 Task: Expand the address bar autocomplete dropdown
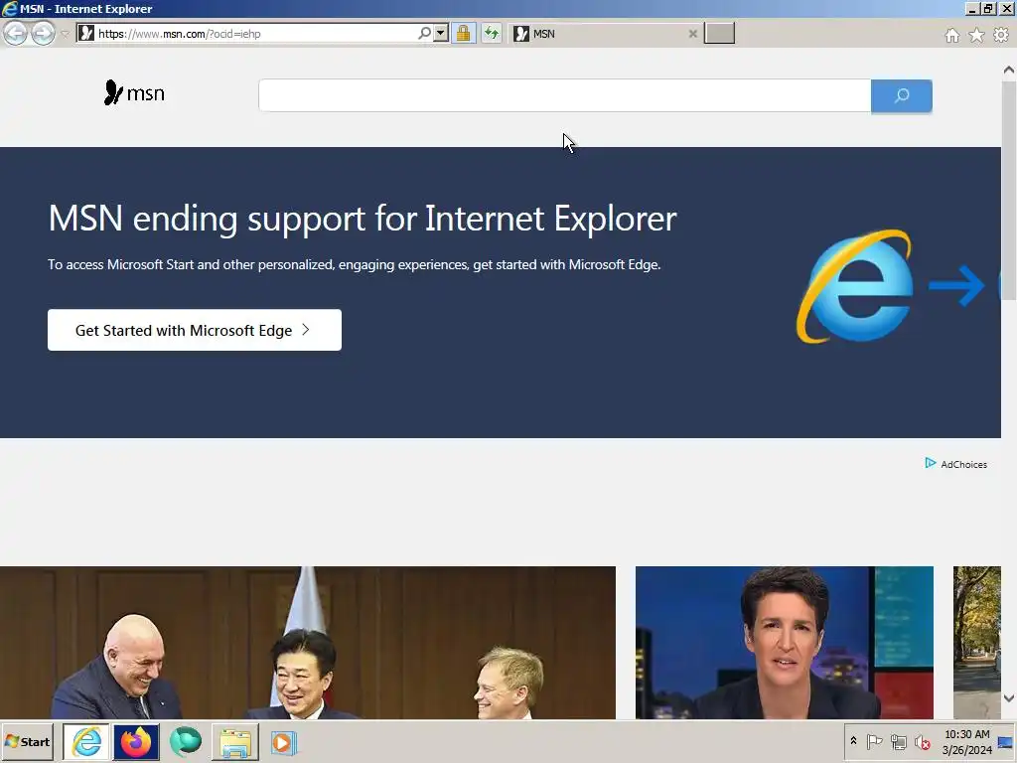pos(440,33)
